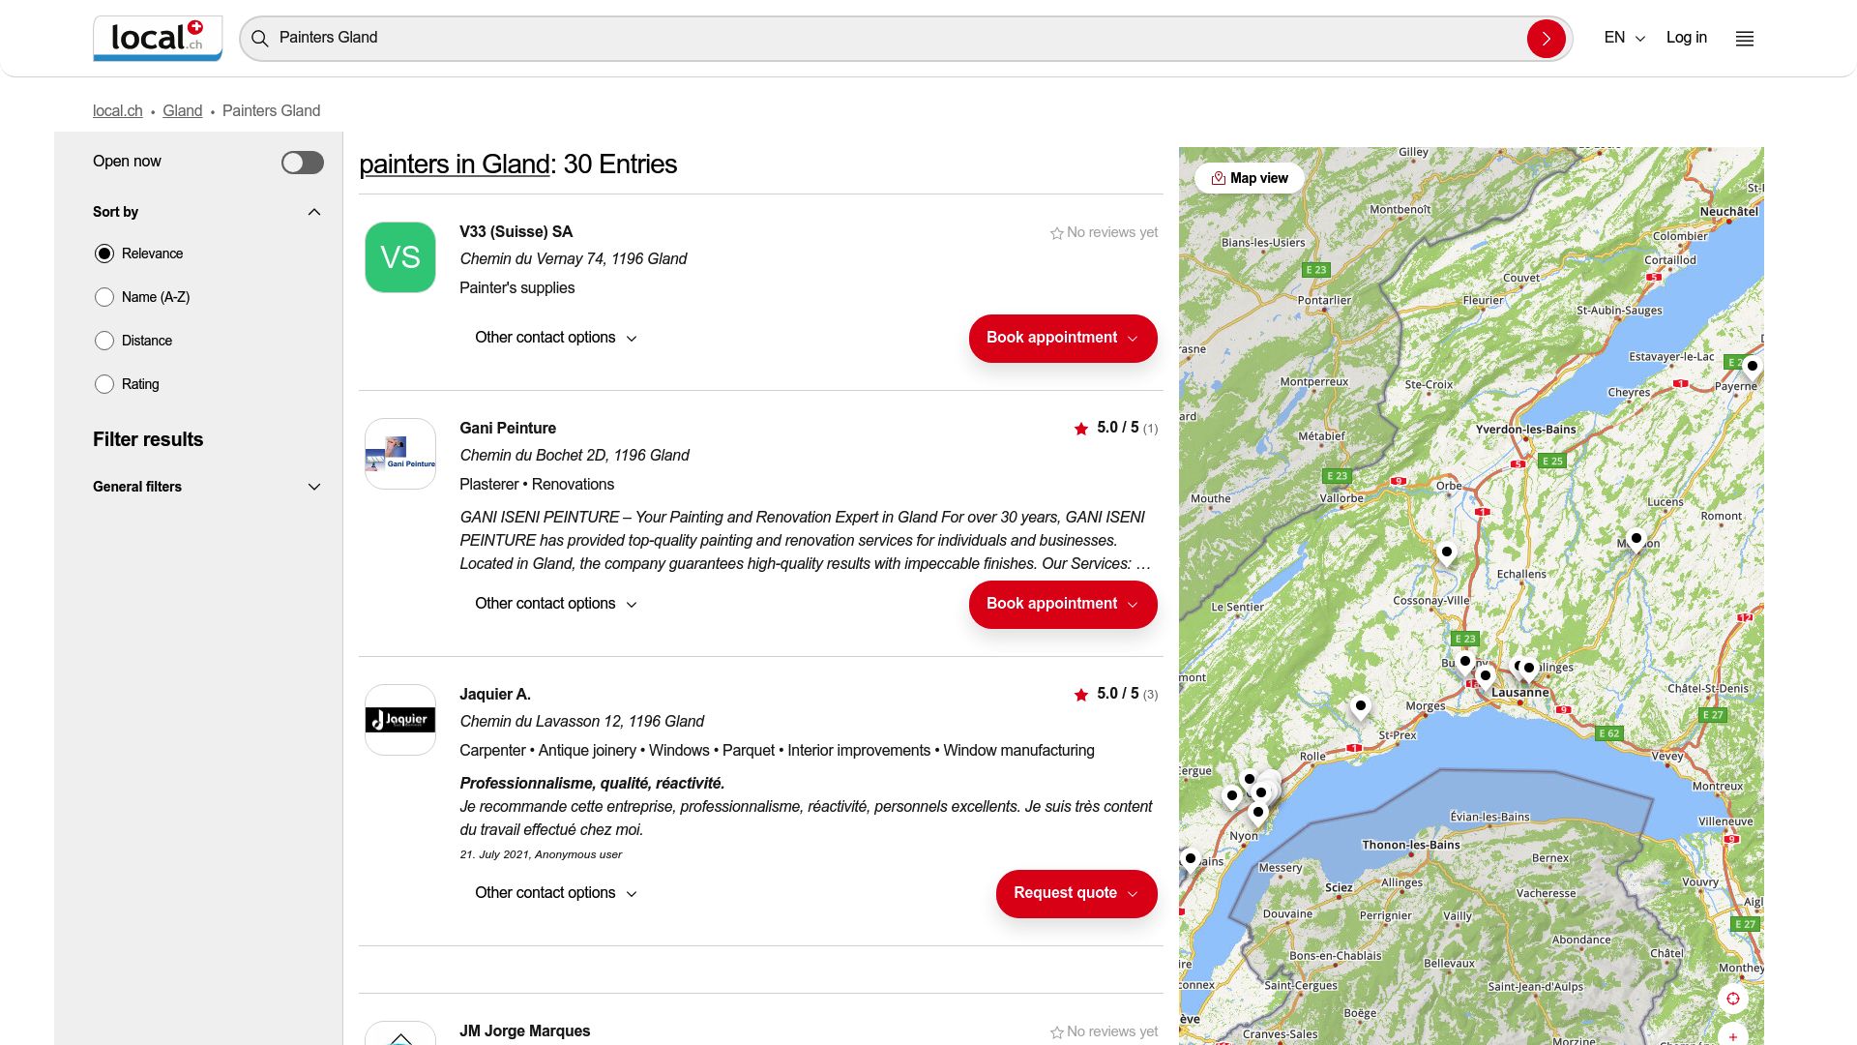The image size is (1857, 1045).
Task: Open the Gland breadcrumb page
Action: coord(182,110)
